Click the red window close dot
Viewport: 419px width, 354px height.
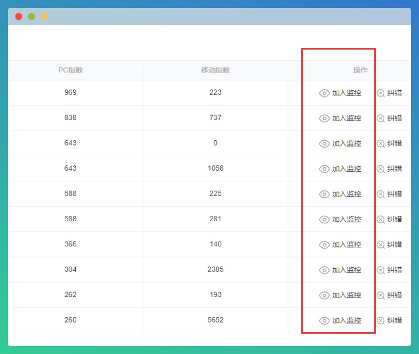pyautogui.click(x=19, y=17)
